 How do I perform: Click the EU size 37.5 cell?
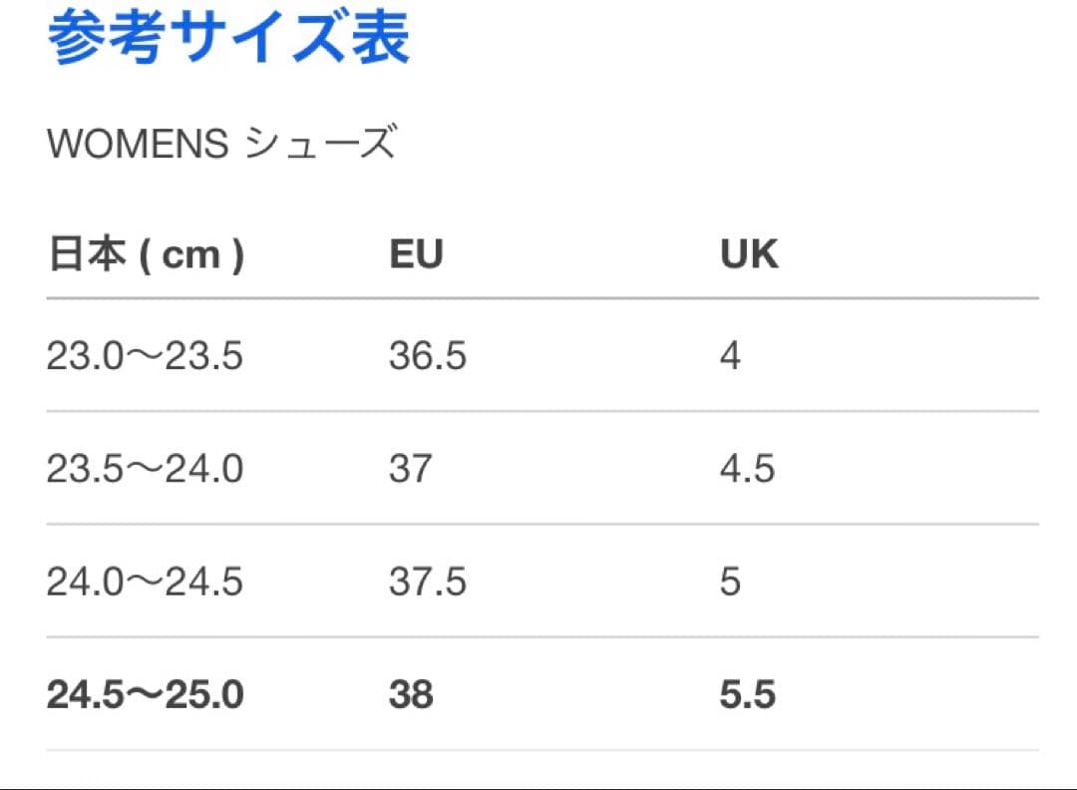[x=427, y=582]
